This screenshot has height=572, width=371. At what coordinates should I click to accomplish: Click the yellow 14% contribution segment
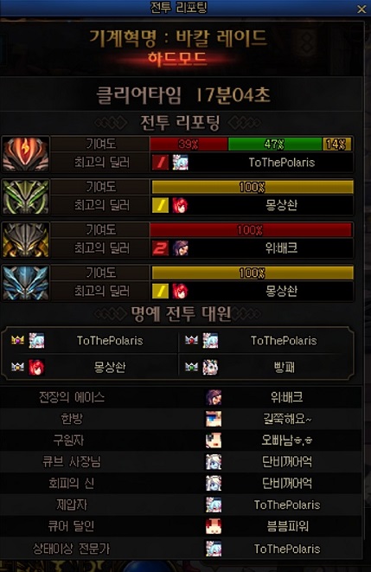click(336, 145)
